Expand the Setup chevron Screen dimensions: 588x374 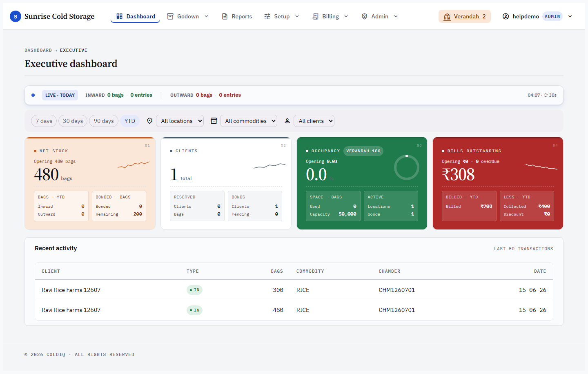(297, 16)
